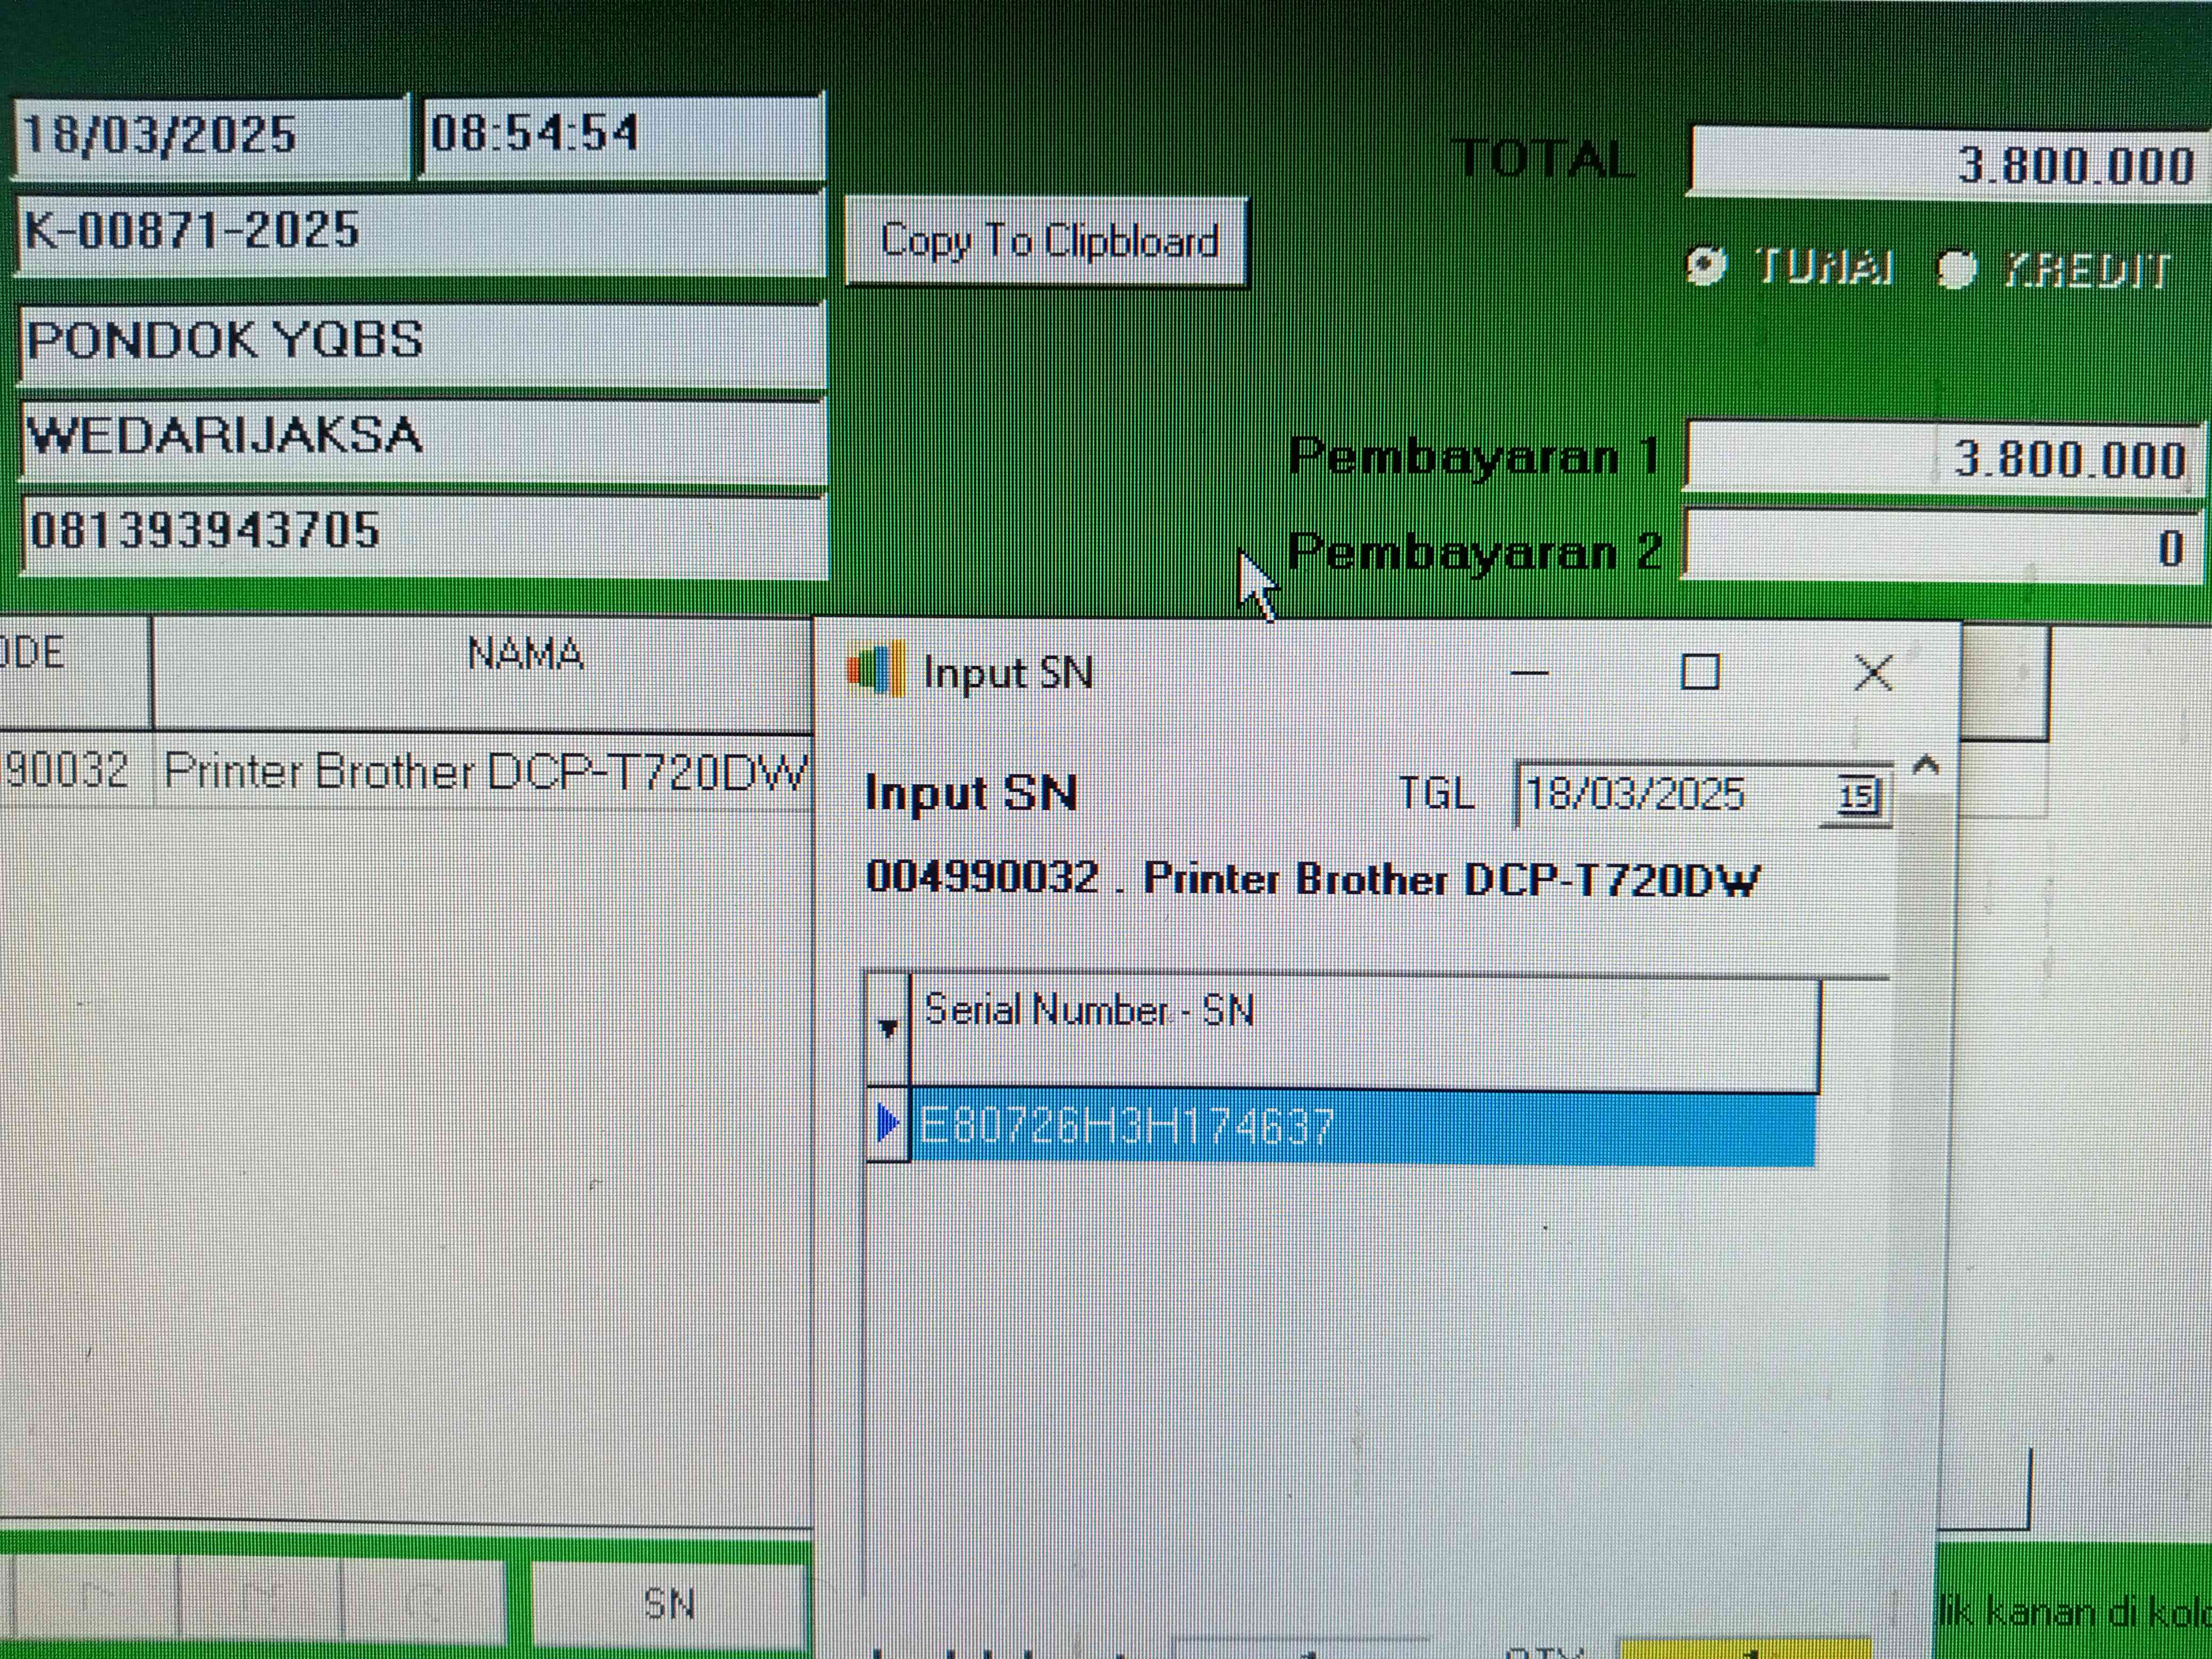The width and height of the screenshot is (2212, 1659).
Task: Select the KREDIT payment radio button
Action: (x=1957, y=268)
